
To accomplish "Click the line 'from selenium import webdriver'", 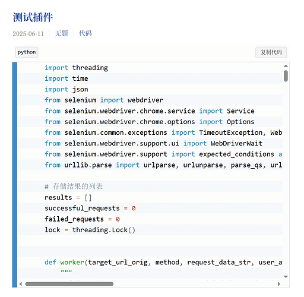I will [x=104, y=100].
